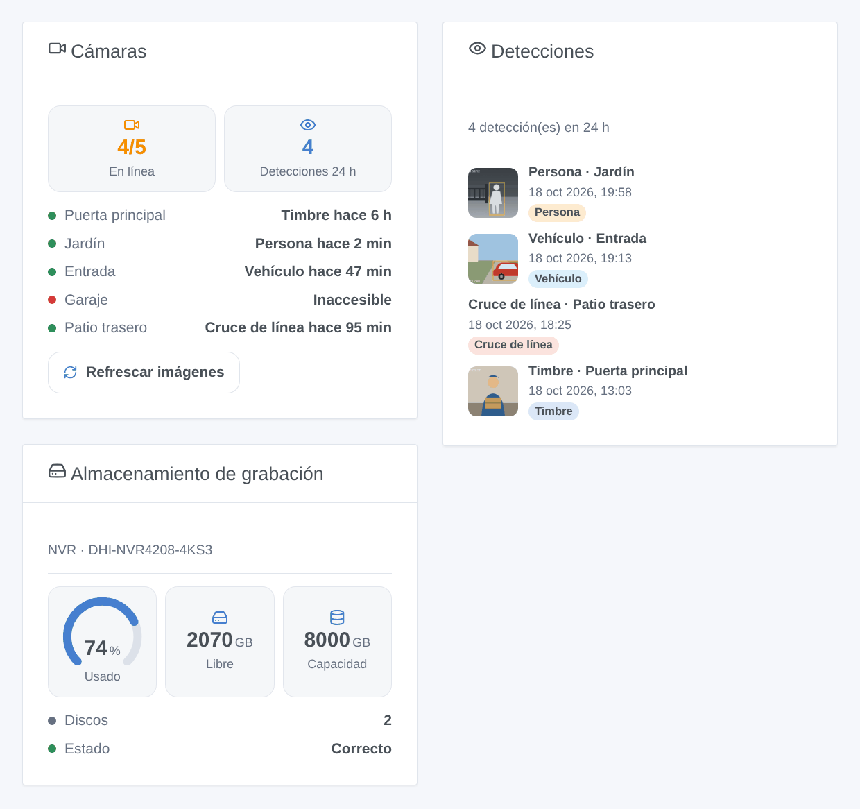
Task: Open the Cruce de línea · Patio trasero title
Action: [562, 305]
